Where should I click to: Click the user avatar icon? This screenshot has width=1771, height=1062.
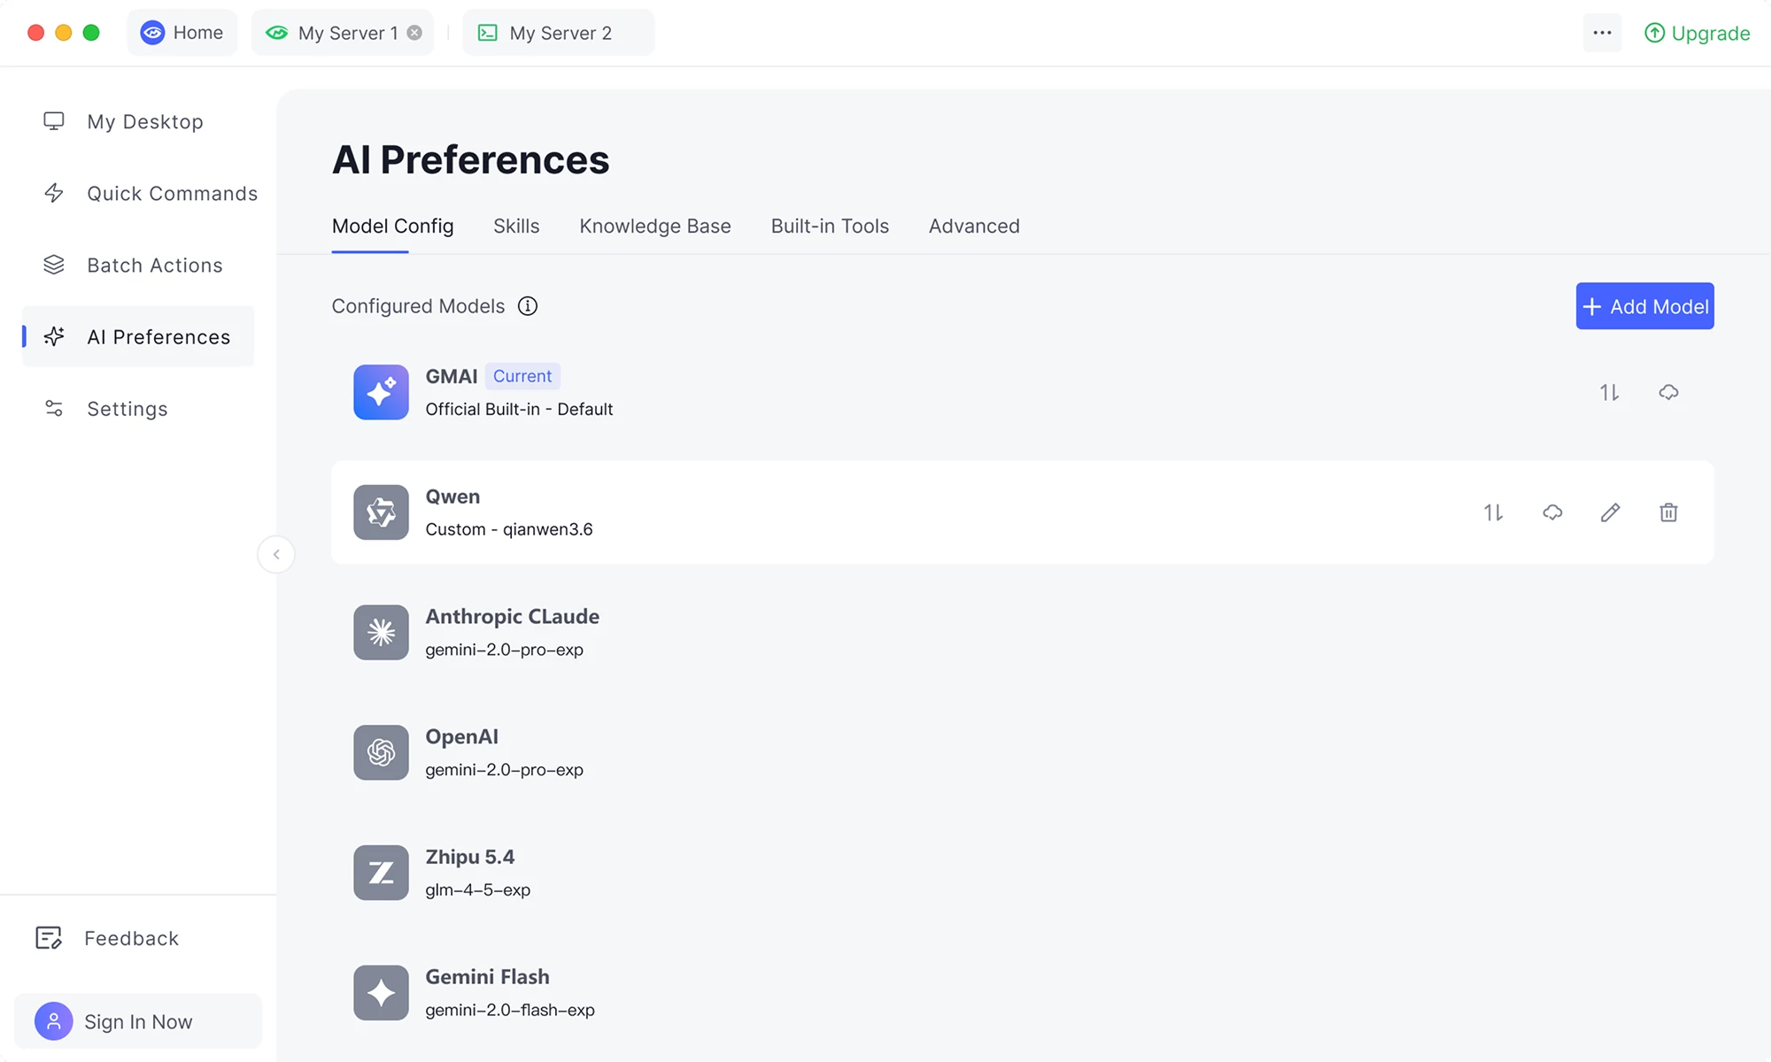coord(54,1021)
